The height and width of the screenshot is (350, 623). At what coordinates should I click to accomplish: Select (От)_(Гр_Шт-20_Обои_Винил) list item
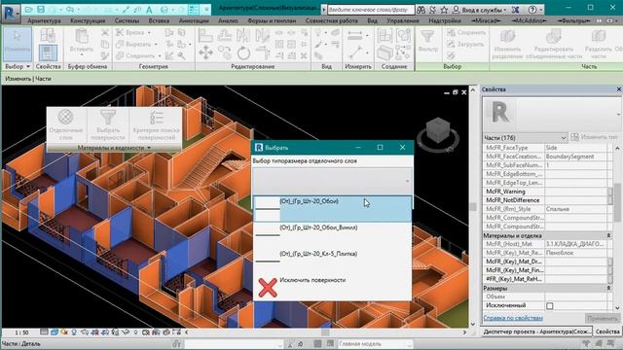pyautogui.click(x=332, y=235)
